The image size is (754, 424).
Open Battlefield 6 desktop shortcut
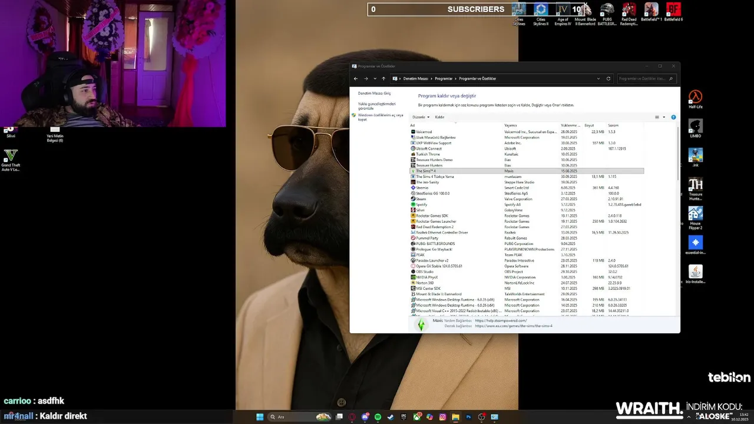pyautogui.click(x=673, y=12)
